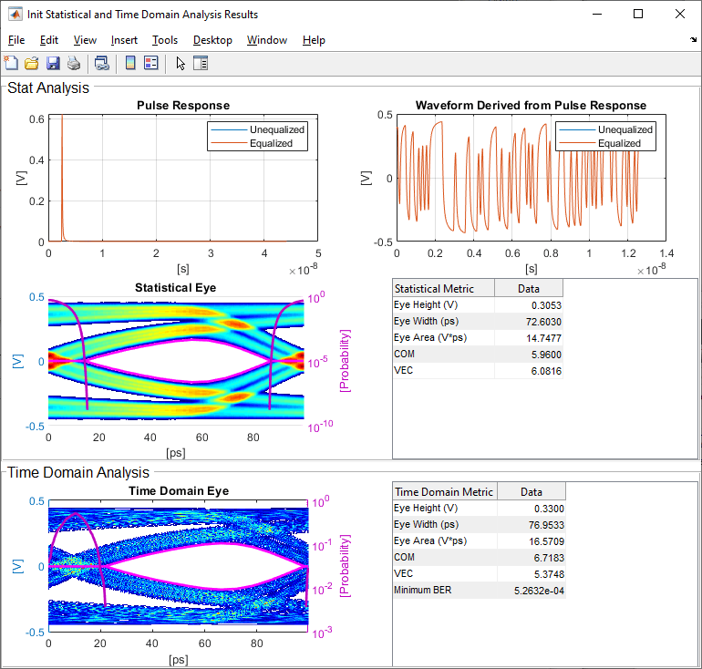Open the Edit menu
Image resolution: width=702 pixels, height=669 pixels.
click(49, 40)
